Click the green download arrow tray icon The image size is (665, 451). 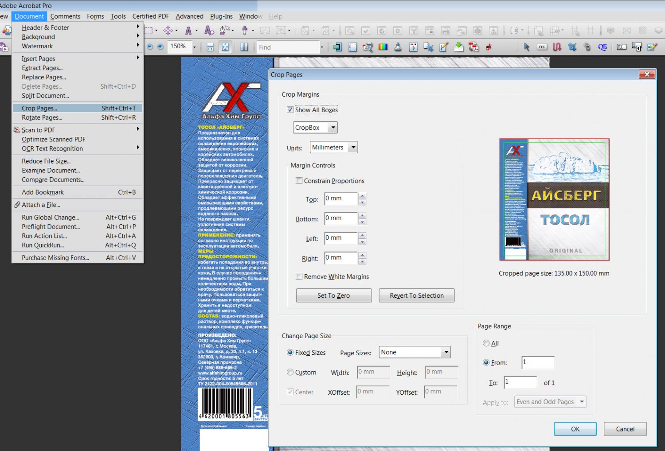point(459,47)
